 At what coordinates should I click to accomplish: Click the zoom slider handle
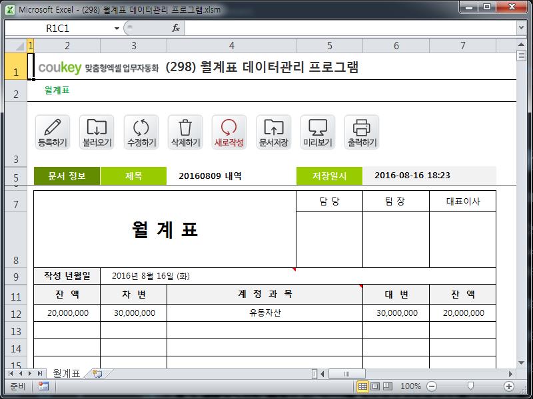click(x=470, y=386)
